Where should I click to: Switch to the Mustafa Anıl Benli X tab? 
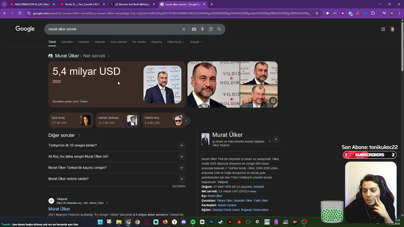click(133, 4)
